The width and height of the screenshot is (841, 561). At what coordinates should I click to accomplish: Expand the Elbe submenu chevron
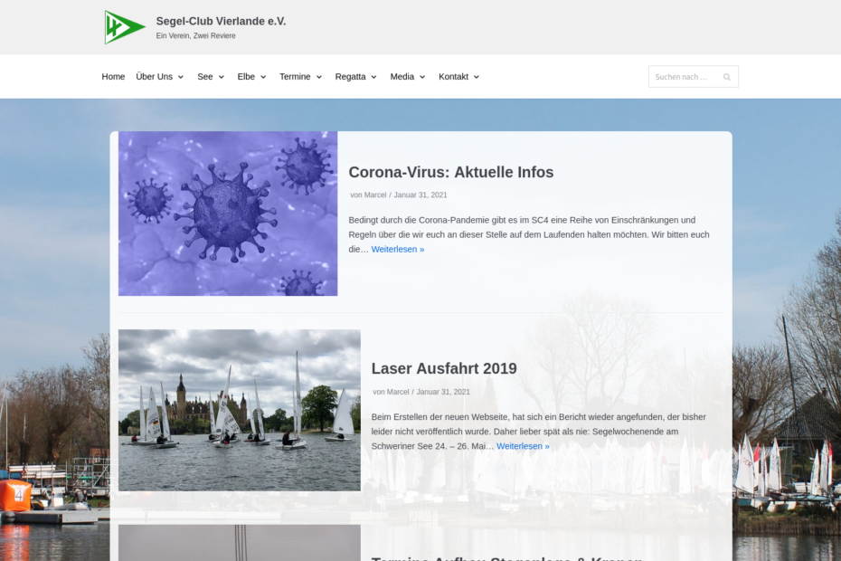coord(263,77)
